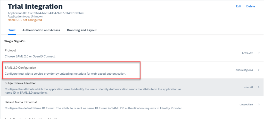Switch to Authentication and Access tab
The height and width of the screenshot is (119, 264).
pyautogui.click(x=41, y=30)
